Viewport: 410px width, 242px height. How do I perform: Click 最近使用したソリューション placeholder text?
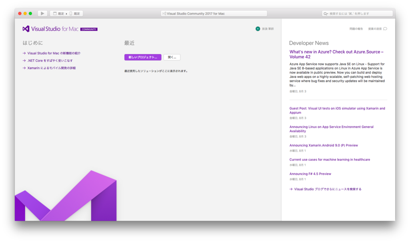point(156,71)
